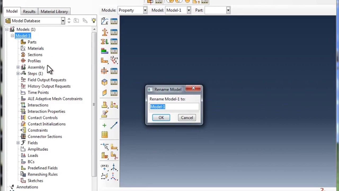Select Constraints in the model tree
This screenshot has width=339, height=191.
tap(38, 130)
